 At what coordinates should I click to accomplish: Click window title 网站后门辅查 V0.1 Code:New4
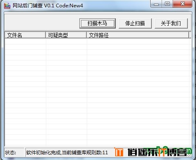click(48, 6)
